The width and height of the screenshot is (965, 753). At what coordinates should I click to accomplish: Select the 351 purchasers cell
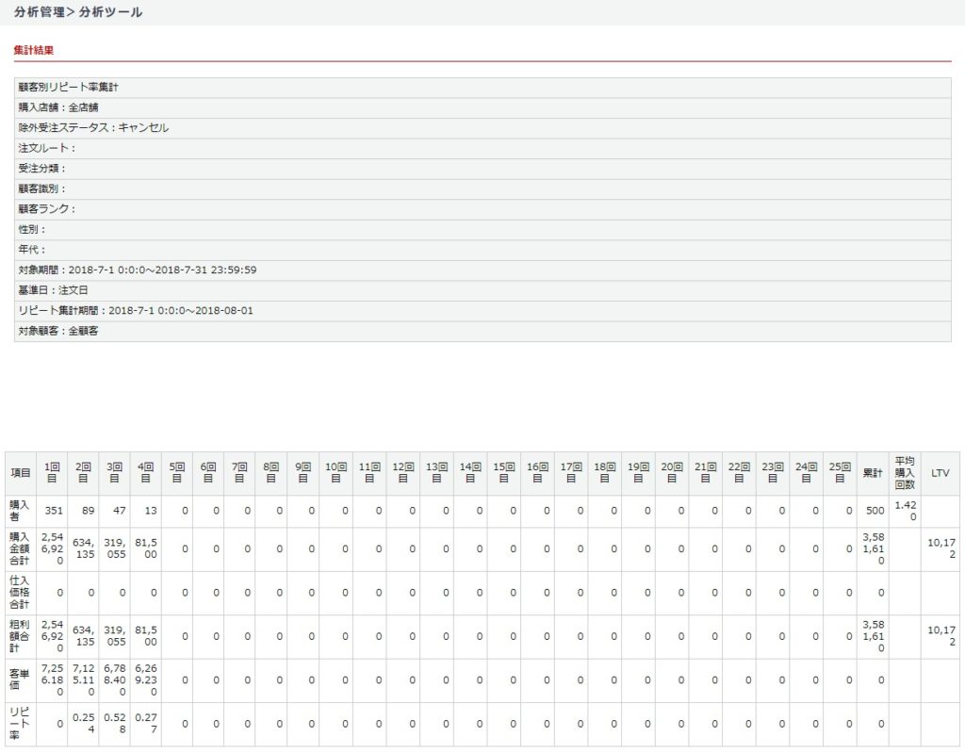[53, 511]
